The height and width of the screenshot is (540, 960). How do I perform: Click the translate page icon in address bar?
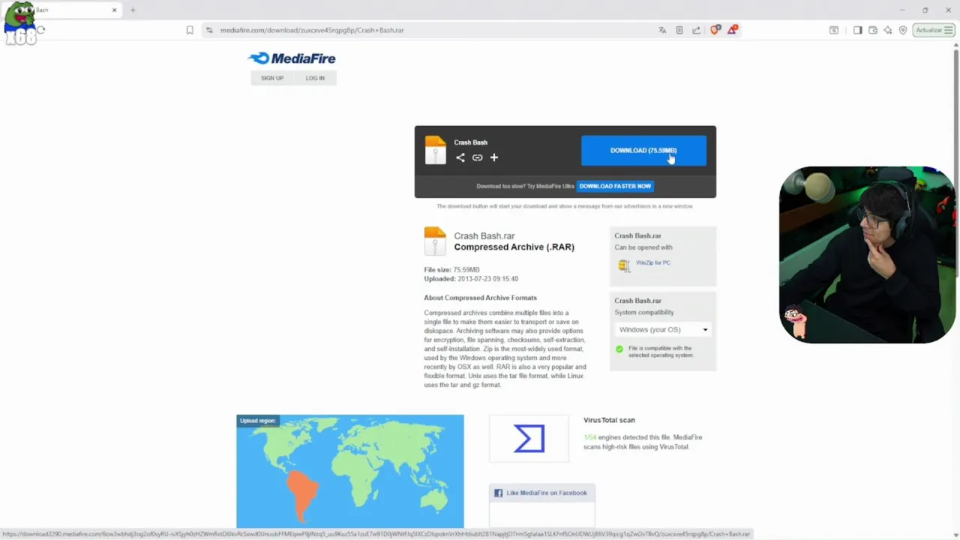[662, 30]
